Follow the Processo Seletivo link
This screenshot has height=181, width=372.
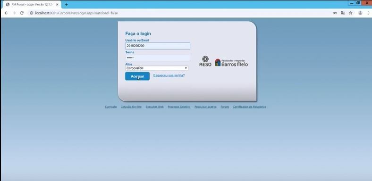tap(179, 107)
